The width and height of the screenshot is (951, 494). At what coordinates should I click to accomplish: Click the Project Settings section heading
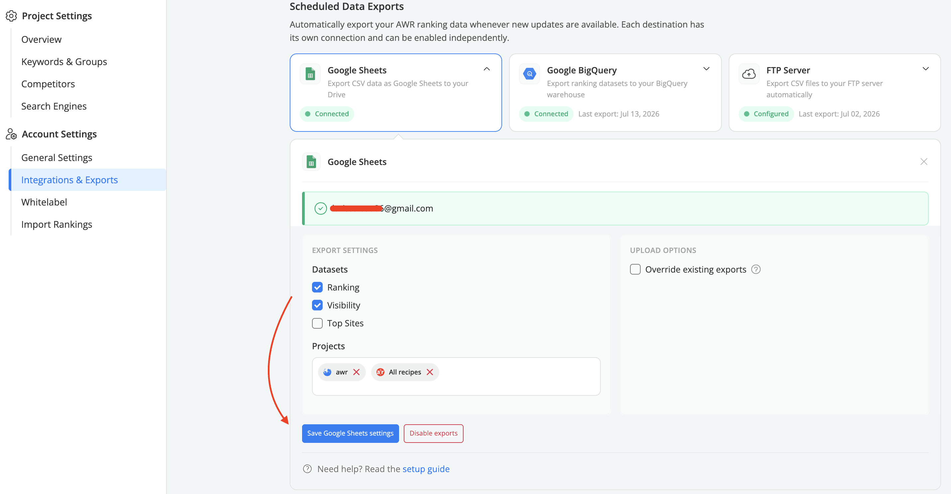(56, 16)
